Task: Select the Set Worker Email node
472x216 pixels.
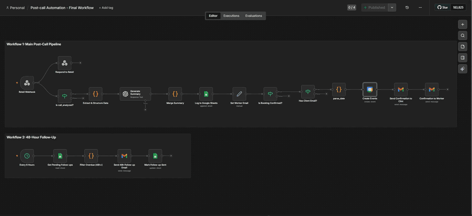Action: click(x=239, y=94)
